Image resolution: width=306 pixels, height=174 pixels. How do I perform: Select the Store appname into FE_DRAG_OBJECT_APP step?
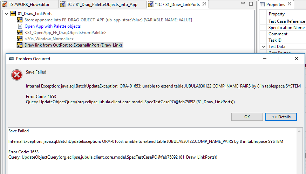(x=108, y=20)
